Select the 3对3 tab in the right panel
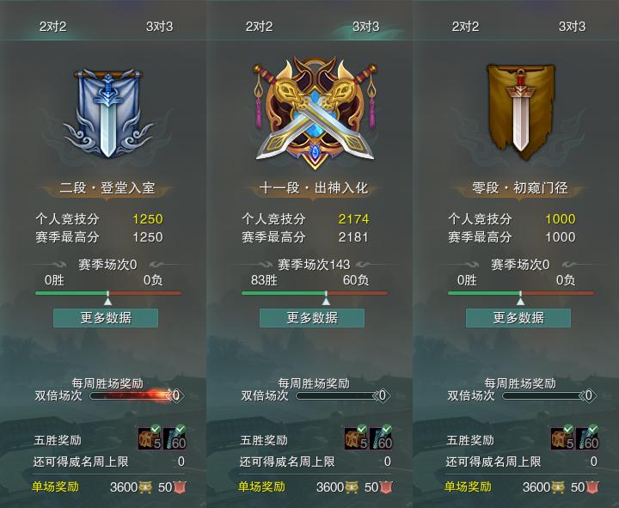This screenshot has width=619, height=508. (572, 27)
